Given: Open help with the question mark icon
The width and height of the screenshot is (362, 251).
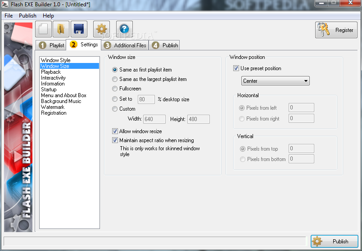Looking at the screenshot, I should (x=124, y=29).
